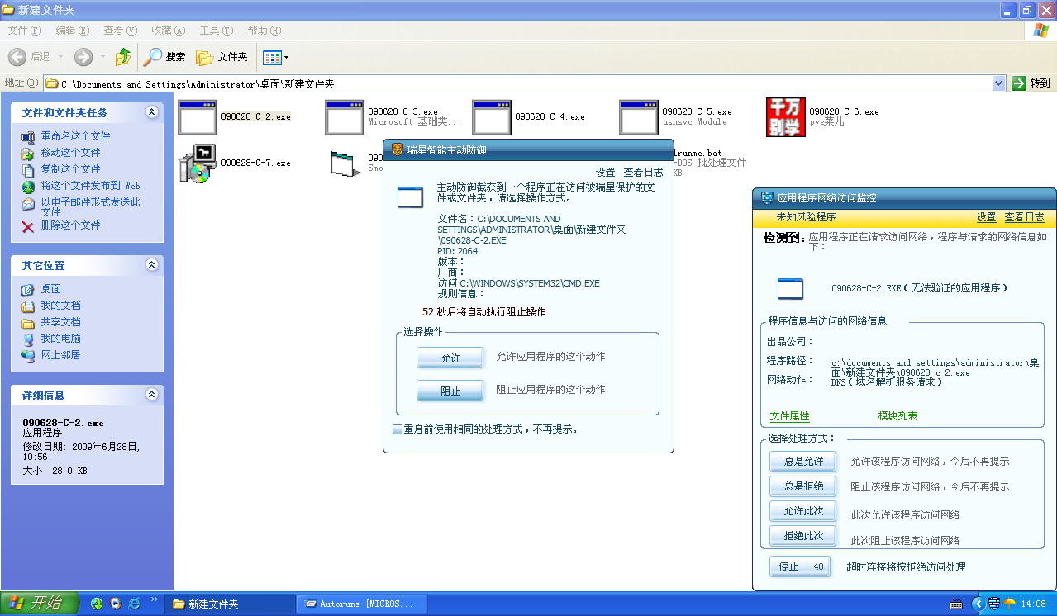This screenshot has width=1057, height=616.
Task: Click E-mail this file link
Action: tap(90, 206)
